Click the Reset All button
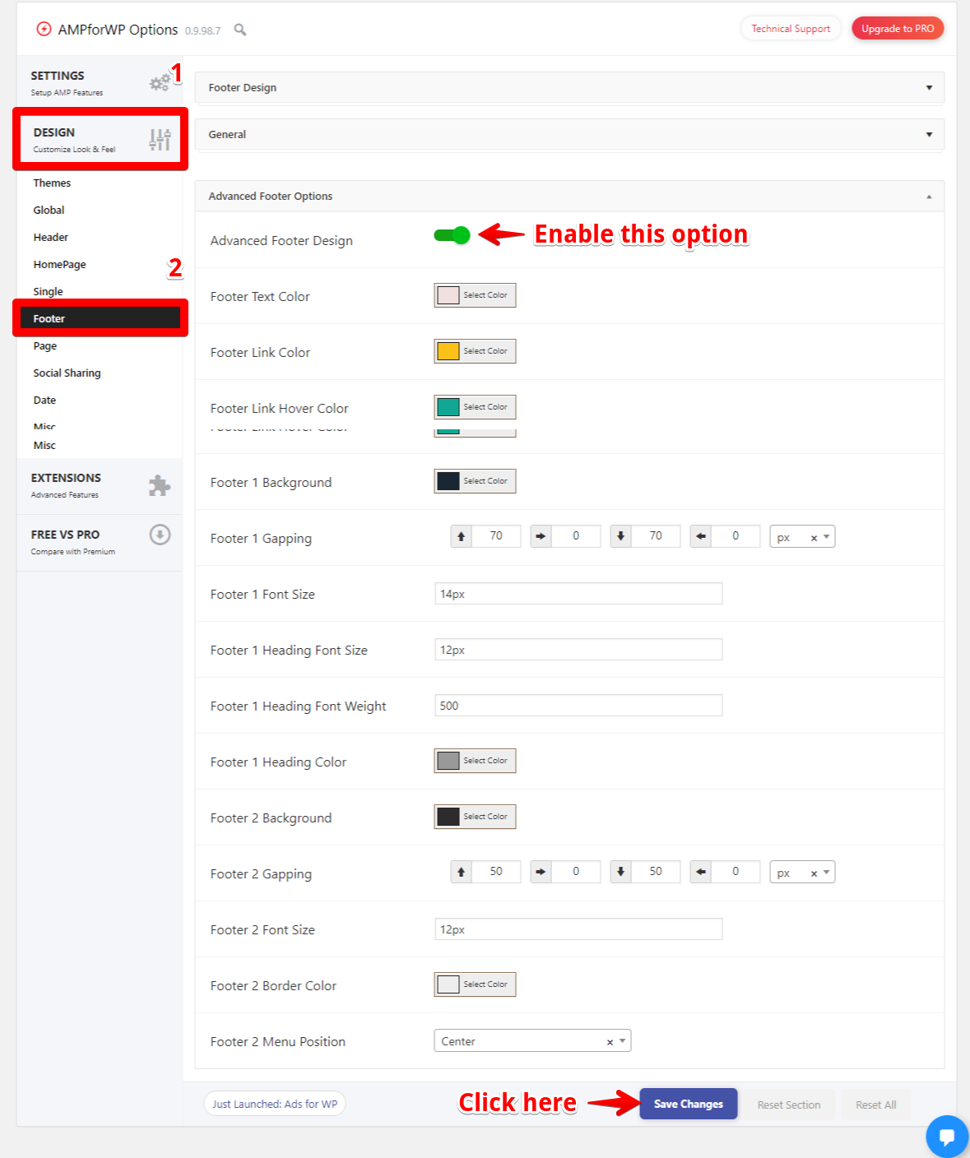This screenshot has width=970, height=1158. [x=875, y=1105]
